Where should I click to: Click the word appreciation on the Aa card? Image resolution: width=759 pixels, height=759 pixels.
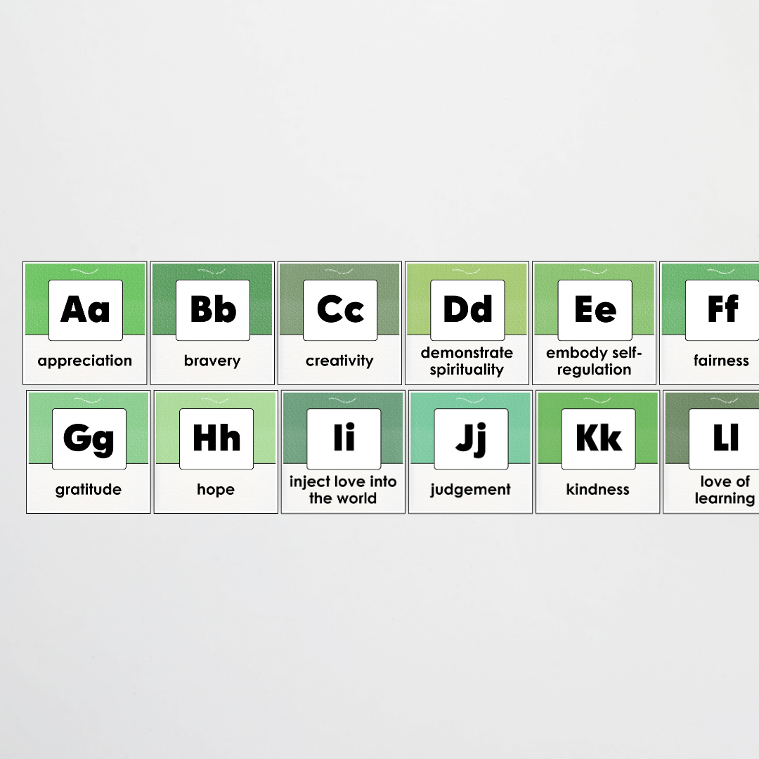point(84,361)
